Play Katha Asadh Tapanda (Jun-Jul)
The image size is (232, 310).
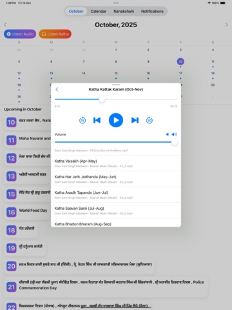coord(116,194)
